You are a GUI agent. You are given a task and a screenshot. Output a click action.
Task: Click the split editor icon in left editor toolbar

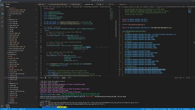point(112,4)
